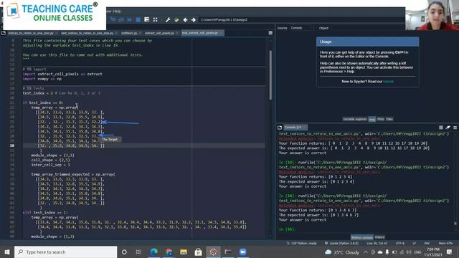Clear console with the eraser icon
The image size is (459, 258).
448,128
